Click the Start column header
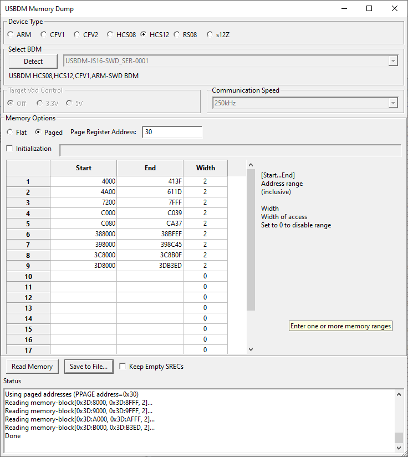 click(84, 168)
